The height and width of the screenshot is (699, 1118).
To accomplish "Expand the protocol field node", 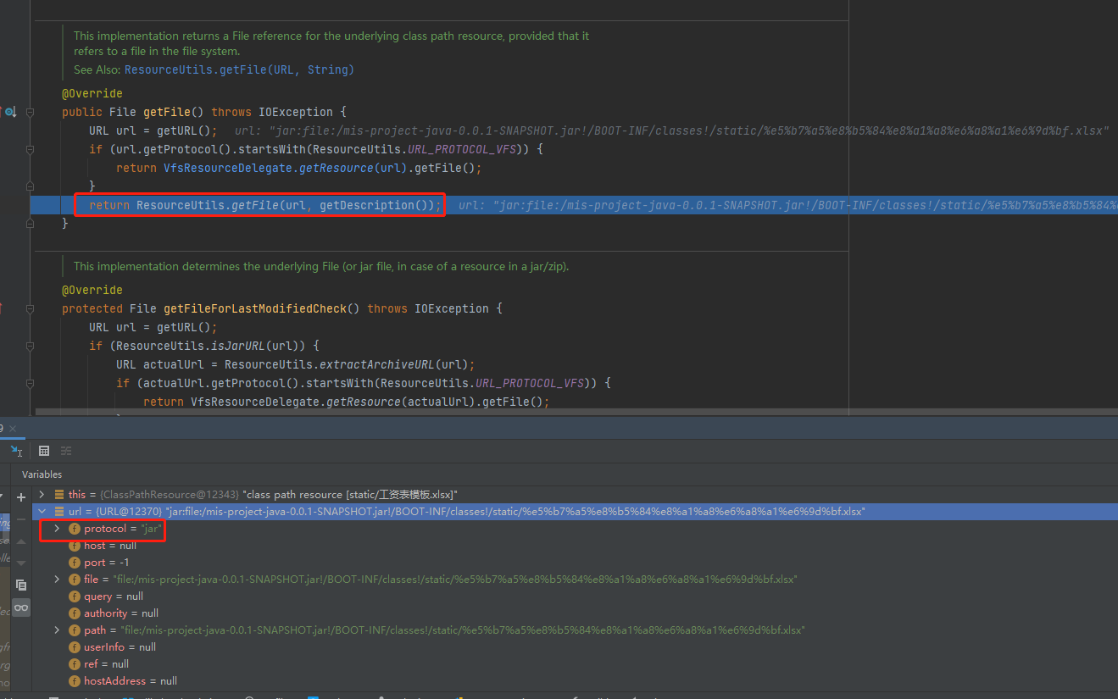I will click(56, 529).
